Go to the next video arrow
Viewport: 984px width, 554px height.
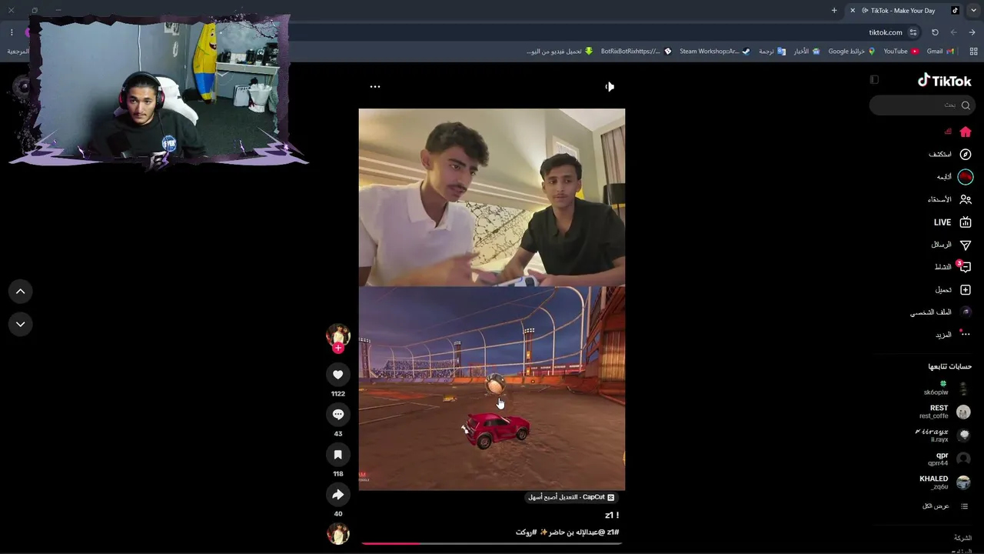point(21,324)
